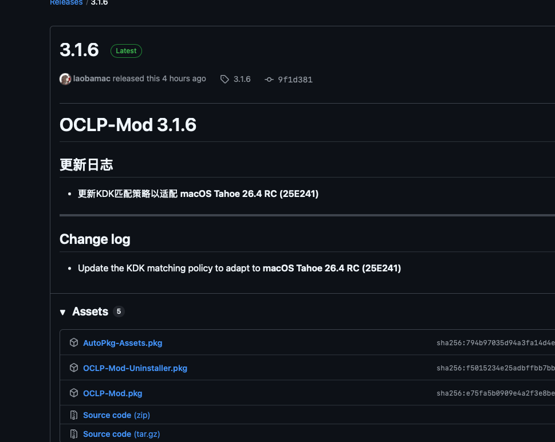Click the green Latest badge
555x442 pixels.
coord(126,51)
